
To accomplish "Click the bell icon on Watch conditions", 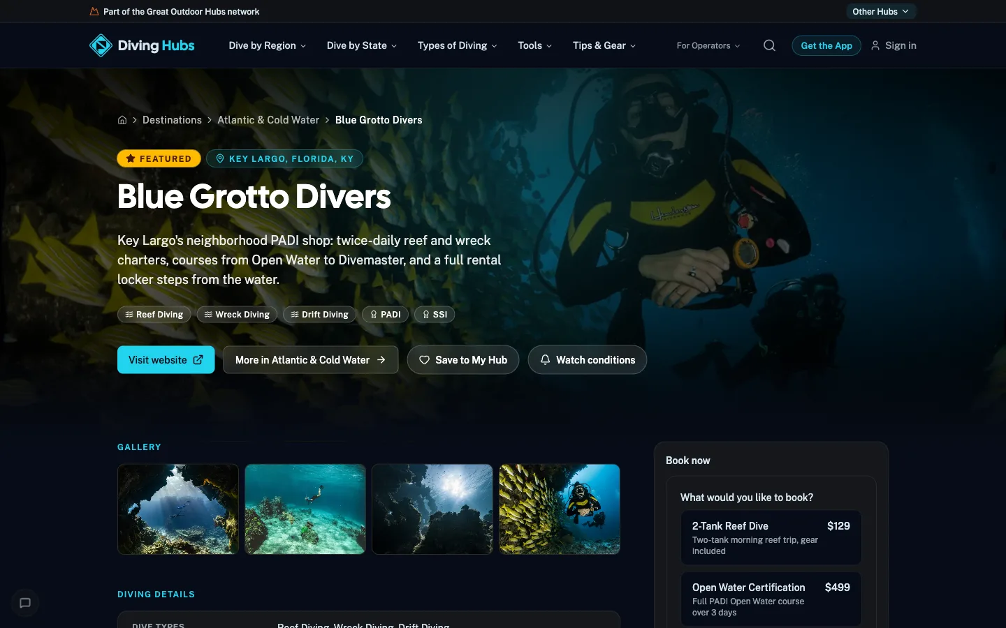I will click(x=545, y=360).
